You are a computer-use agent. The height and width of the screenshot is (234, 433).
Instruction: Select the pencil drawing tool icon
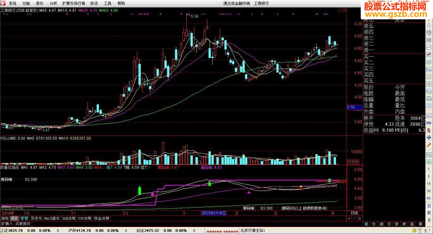(429, 145)
